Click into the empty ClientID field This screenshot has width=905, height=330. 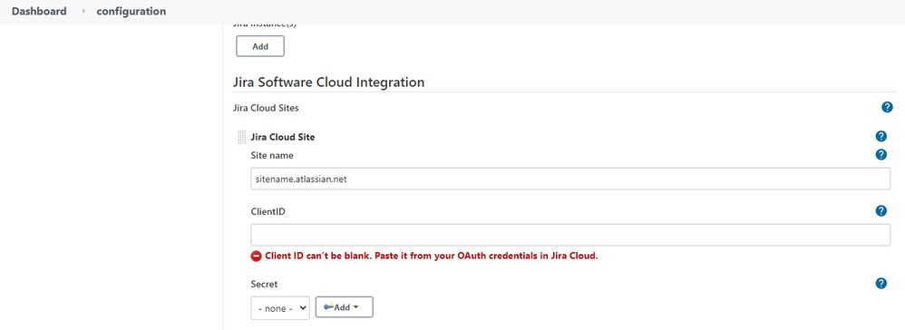570,236
